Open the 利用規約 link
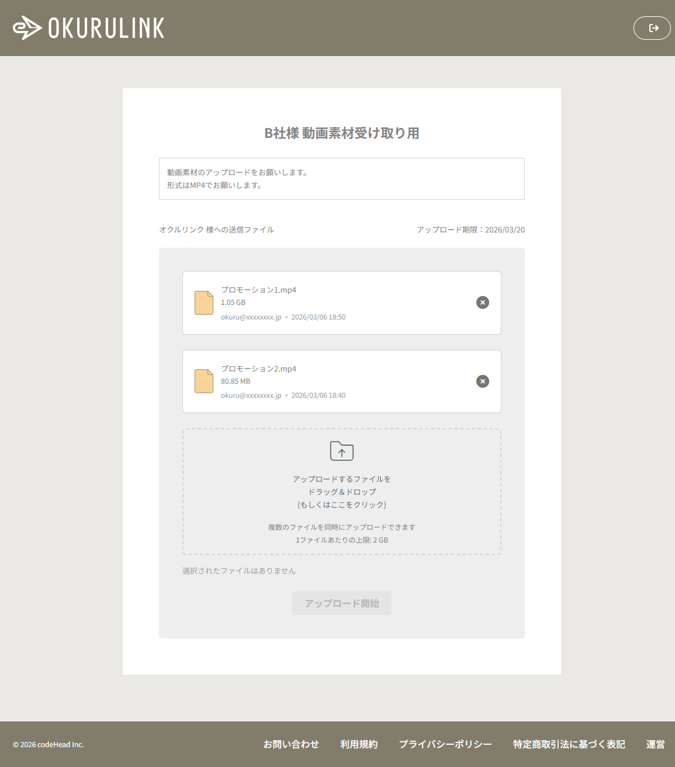Viewport: 675px width, 767px height. [359, 744]
